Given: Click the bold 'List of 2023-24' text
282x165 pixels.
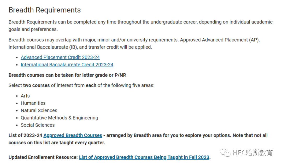Looking at the screenshot, I should tap(25, 135).
